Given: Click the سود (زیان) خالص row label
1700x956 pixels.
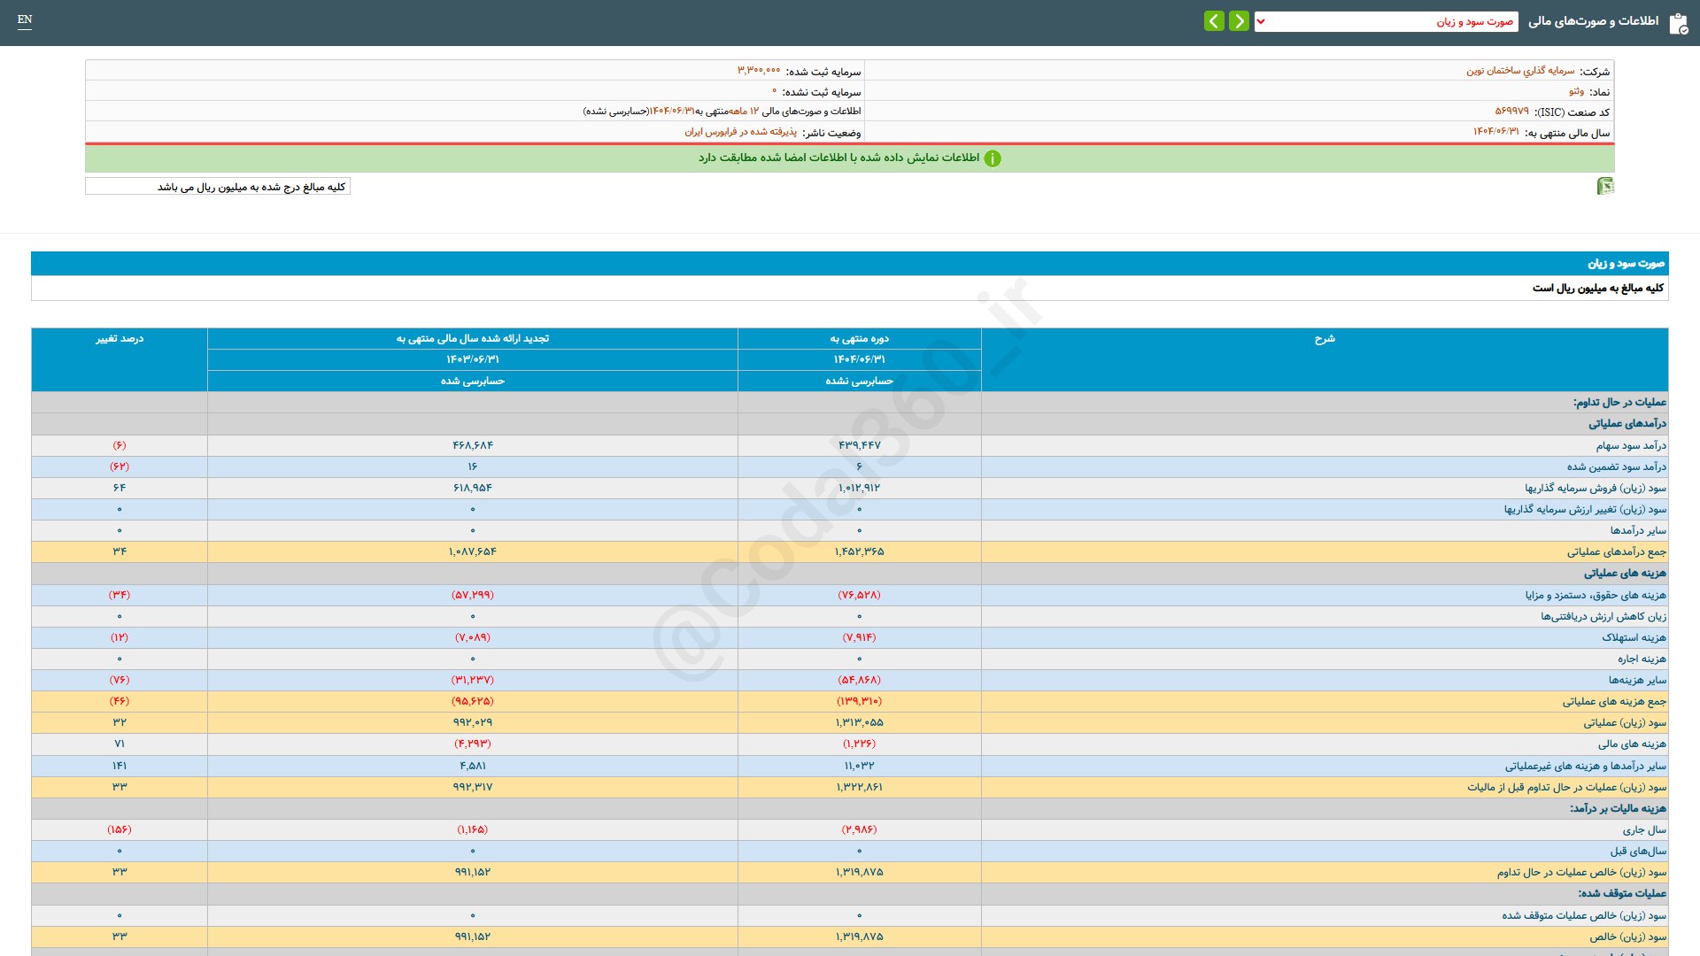Looking at the screenshot, I should [1627, 937].
